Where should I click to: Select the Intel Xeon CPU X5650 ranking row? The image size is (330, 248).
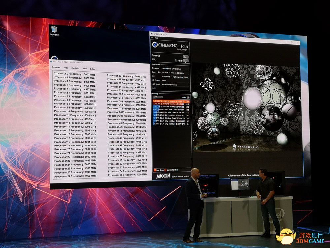[x=171, y=107]
